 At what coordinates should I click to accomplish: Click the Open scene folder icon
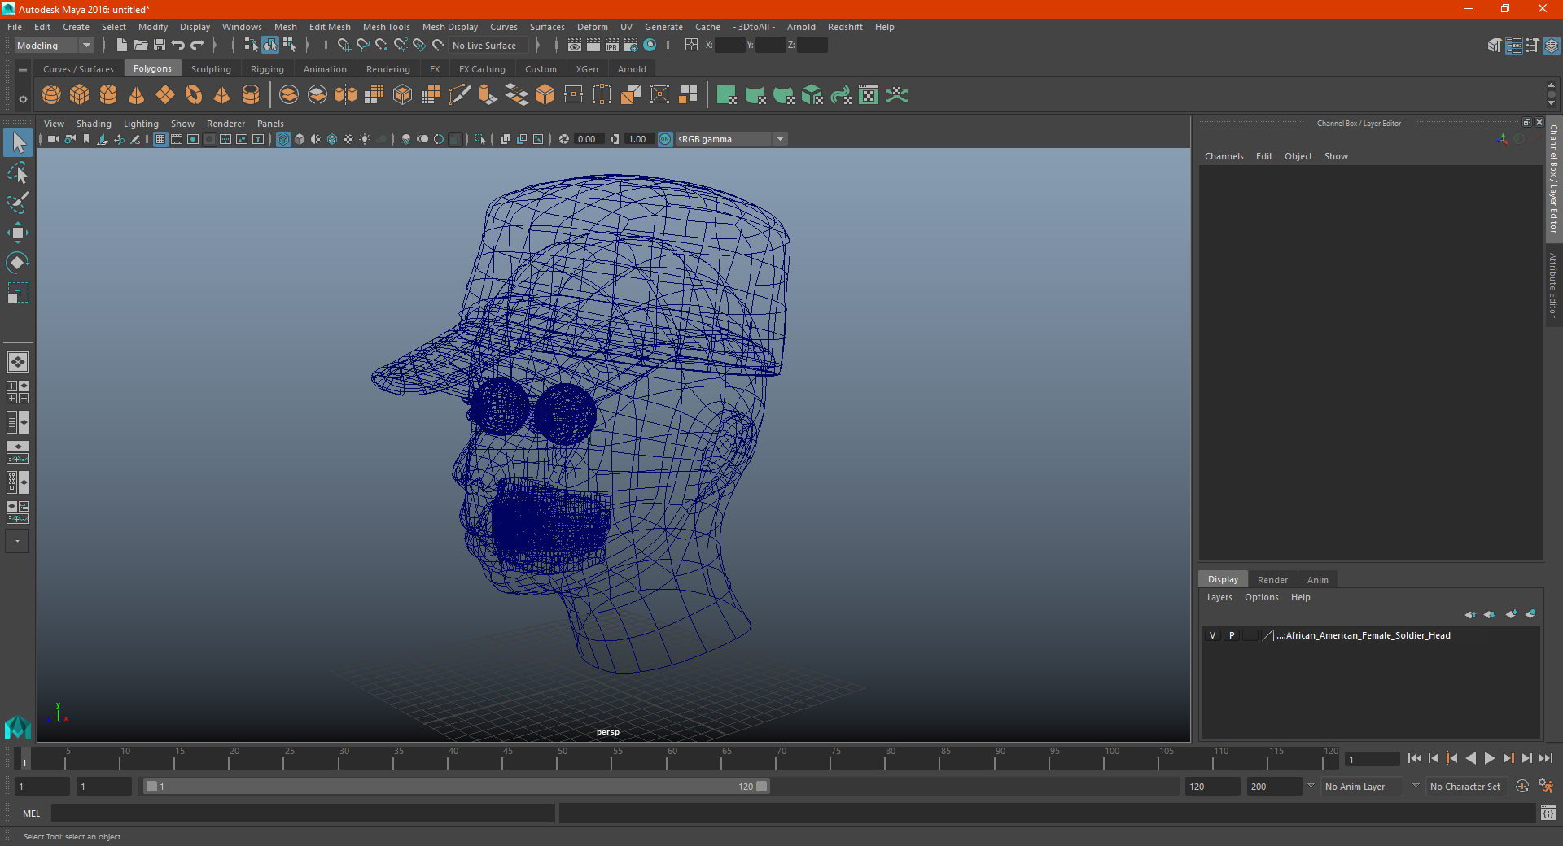tap(141, 45)
